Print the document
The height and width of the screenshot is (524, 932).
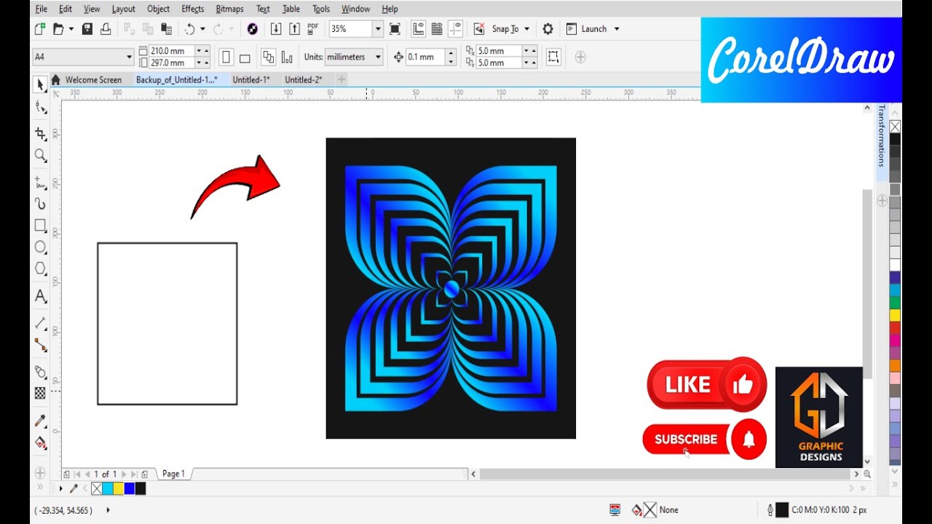point(106,29)
